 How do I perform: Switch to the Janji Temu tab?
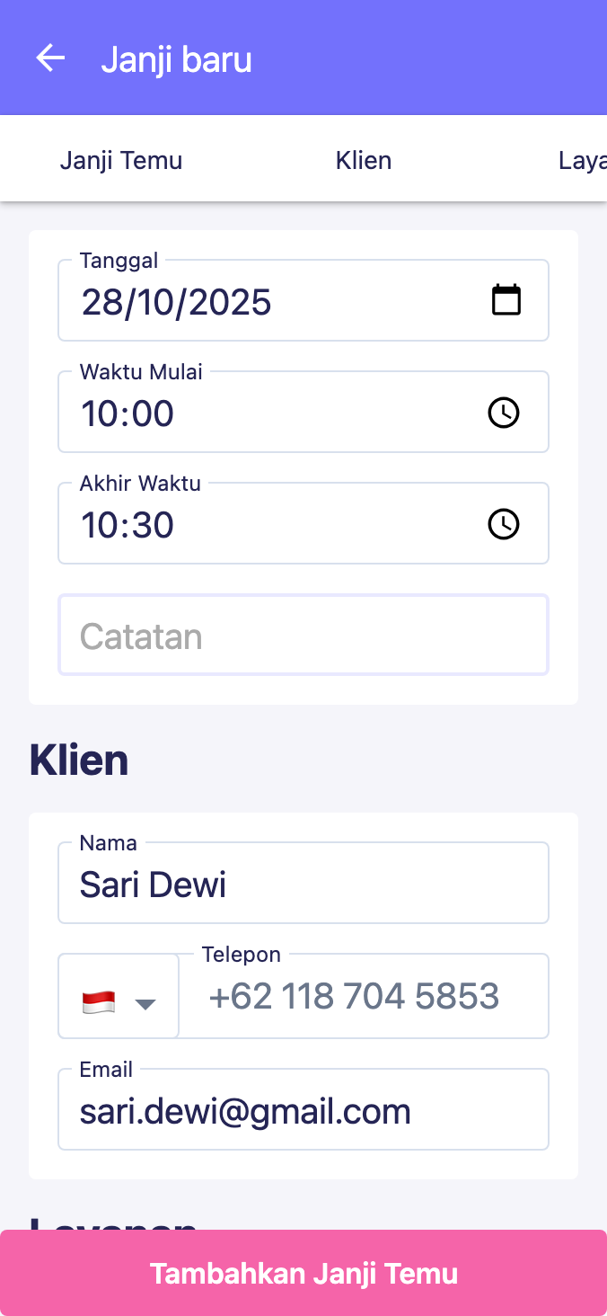coord(121,161)
